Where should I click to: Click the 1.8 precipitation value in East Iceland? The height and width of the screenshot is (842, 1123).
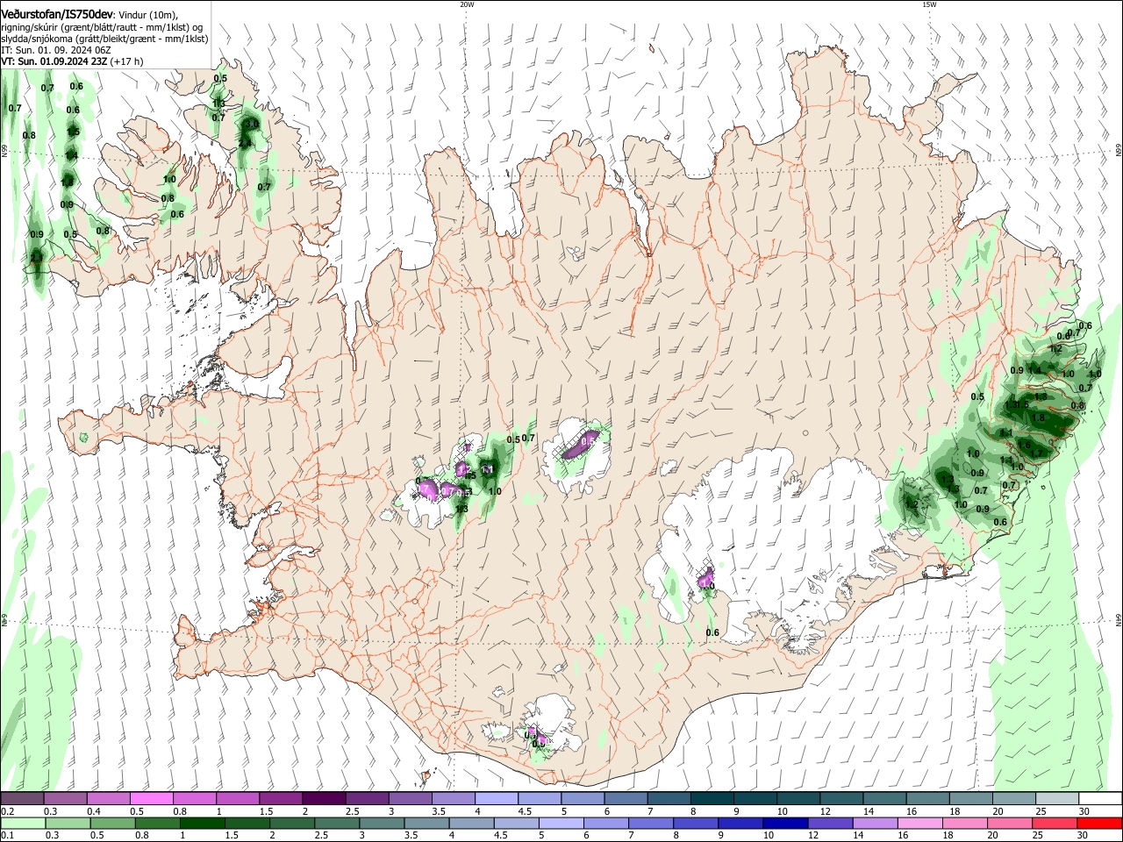[1038, 418]
